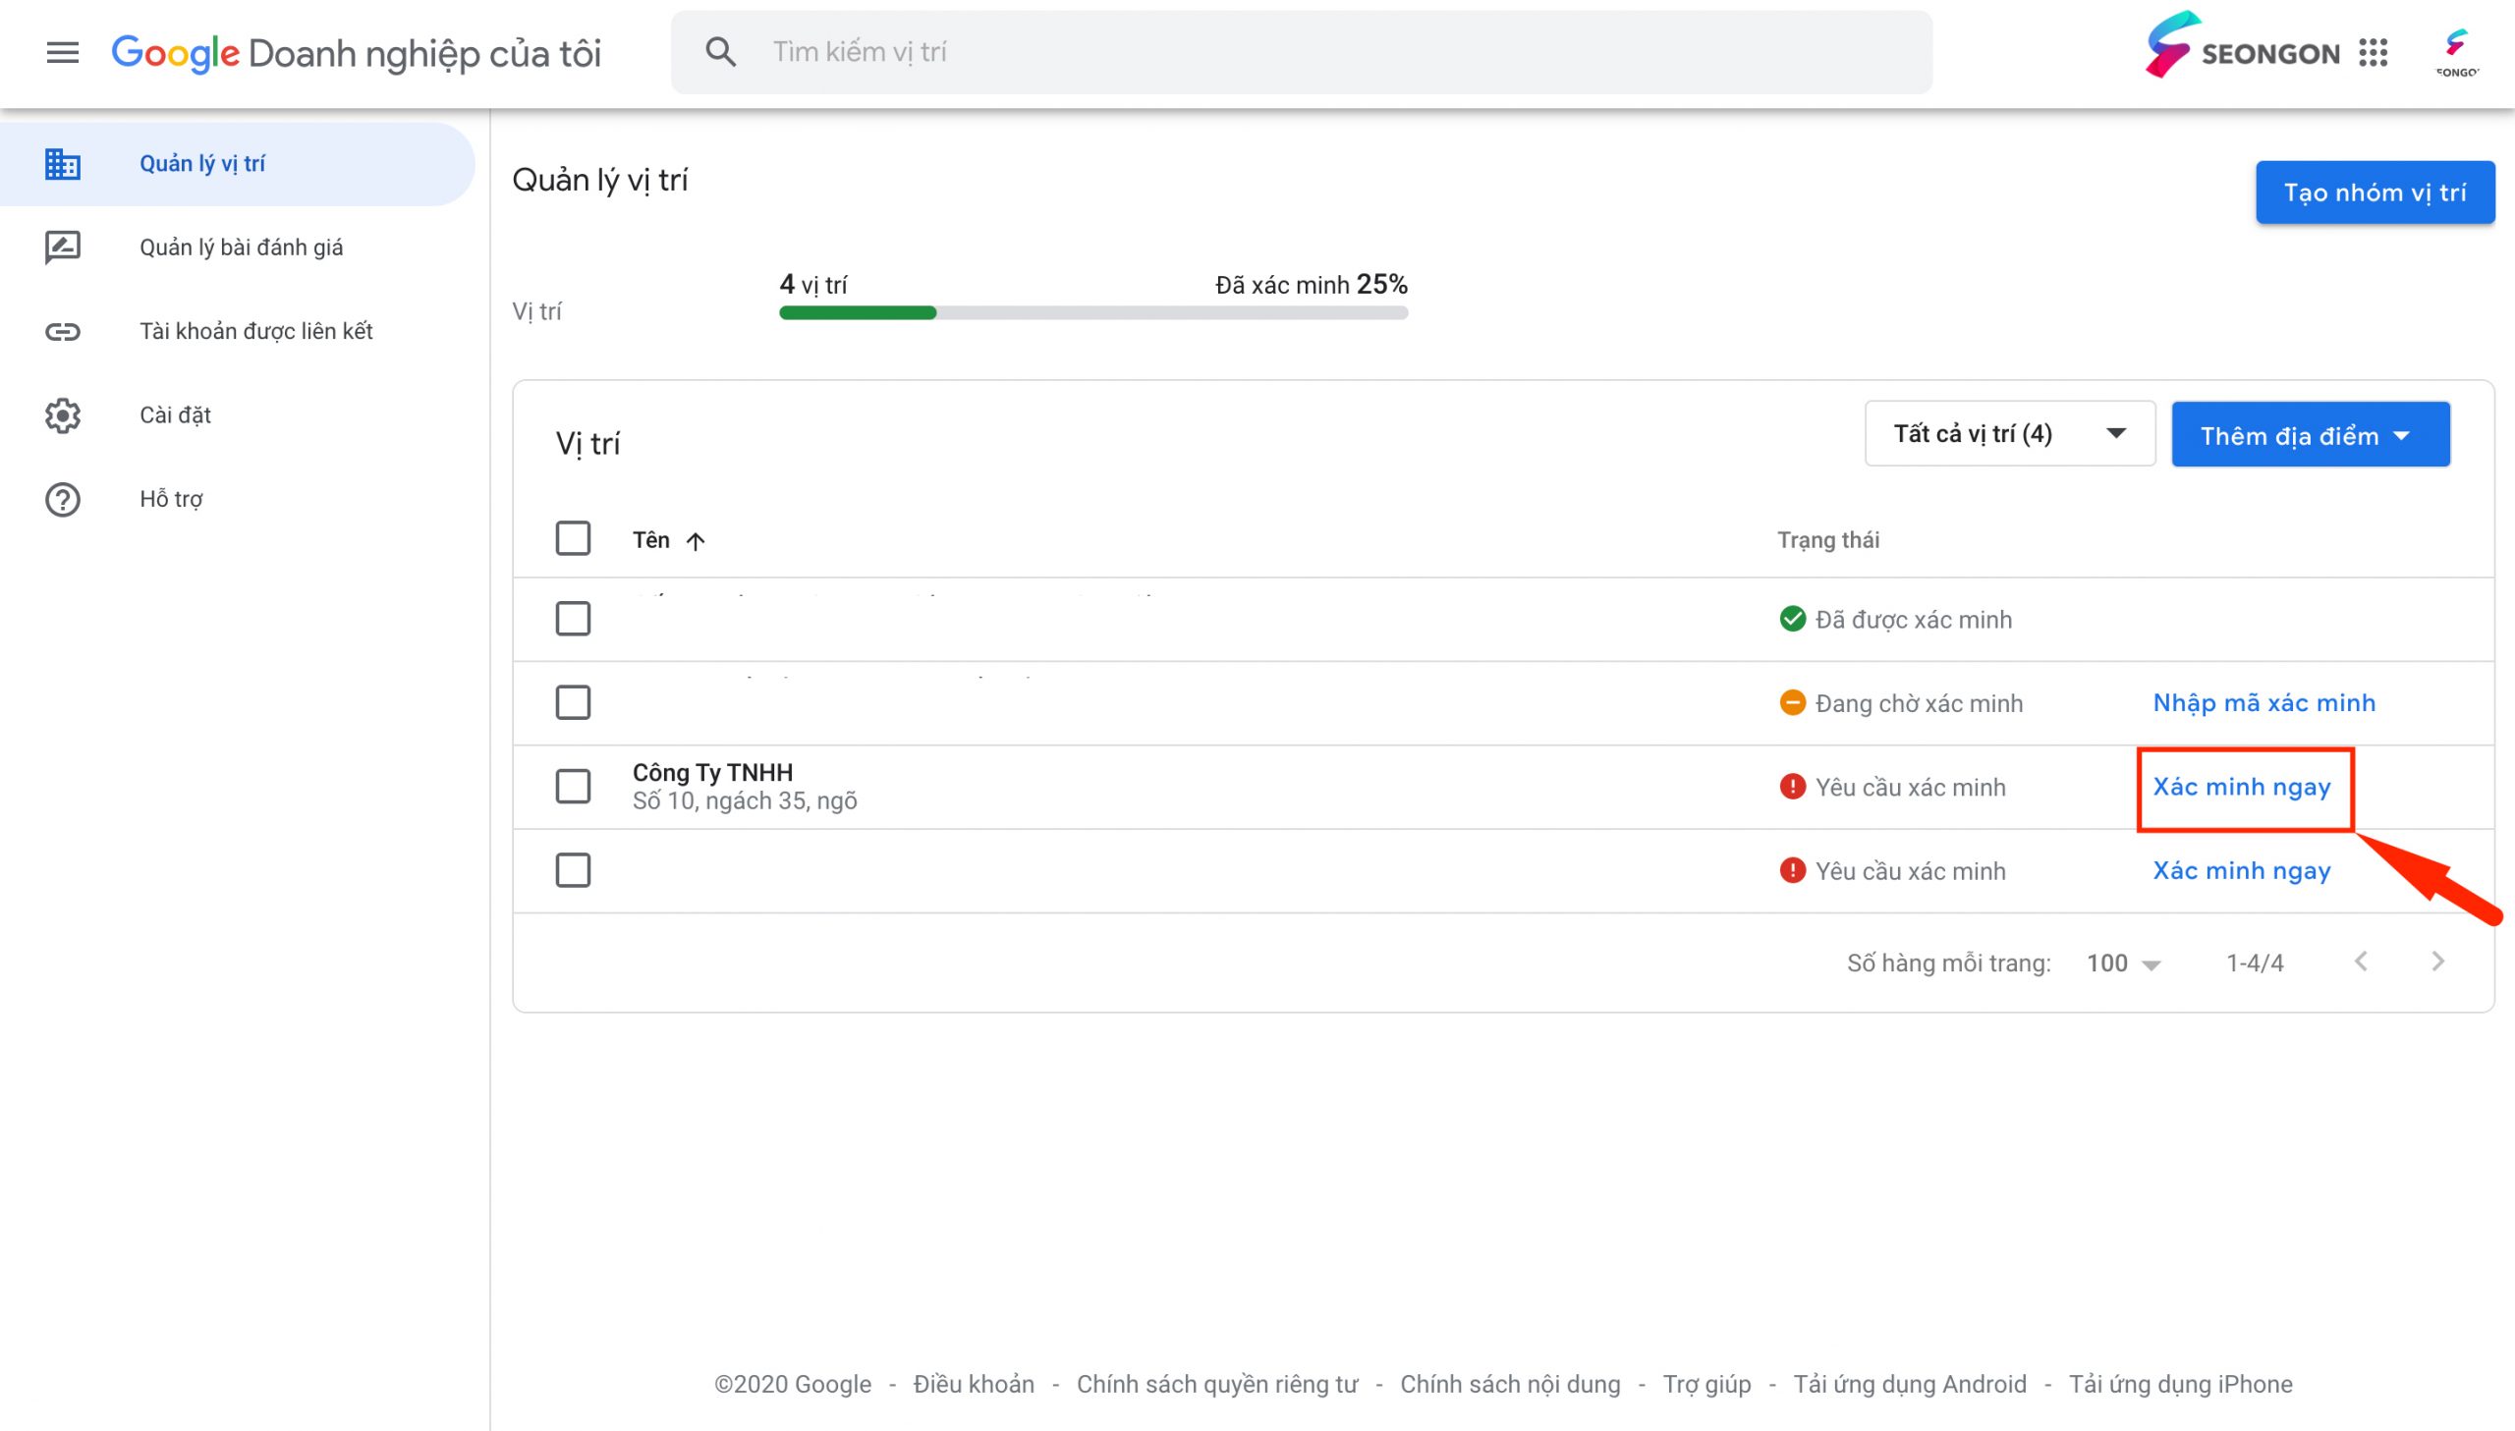Open the account profile avatar
This screenshot has height=1431, width=2515.
pyautogui.click(x=2457, y=52)
